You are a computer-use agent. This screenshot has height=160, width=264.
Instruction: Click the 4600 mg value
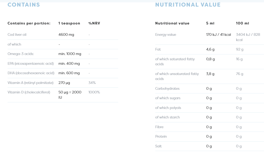point(66,35)
